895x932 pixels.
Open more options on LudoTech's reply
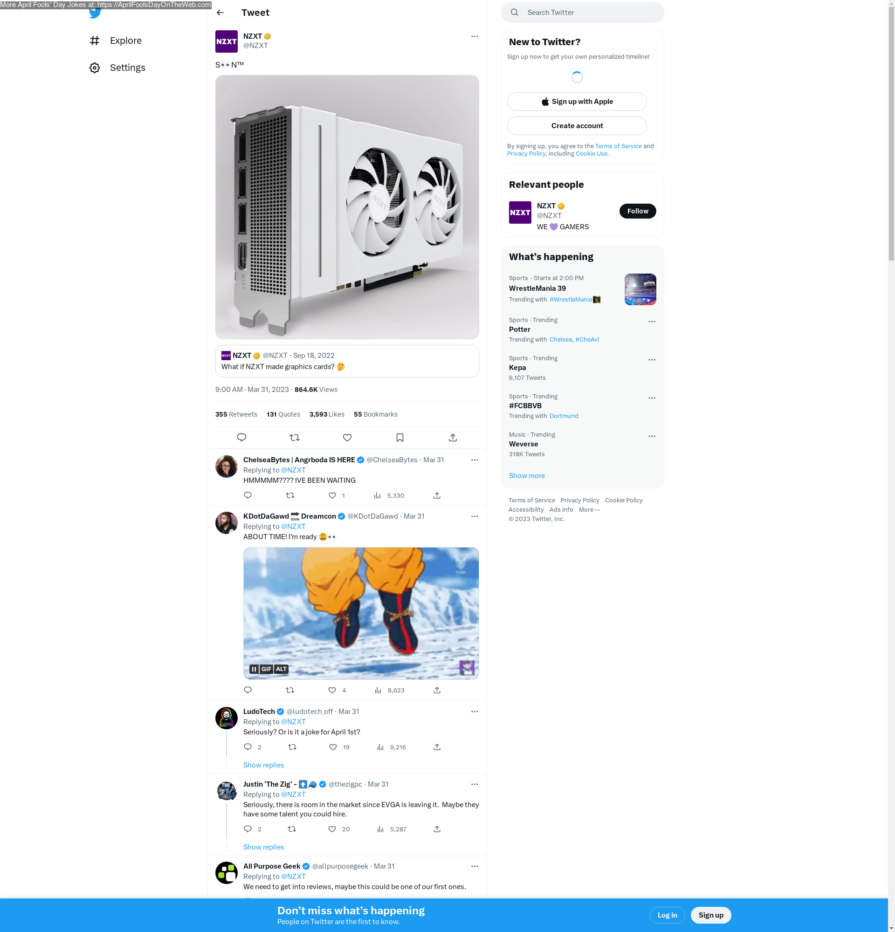pos(475,712)
